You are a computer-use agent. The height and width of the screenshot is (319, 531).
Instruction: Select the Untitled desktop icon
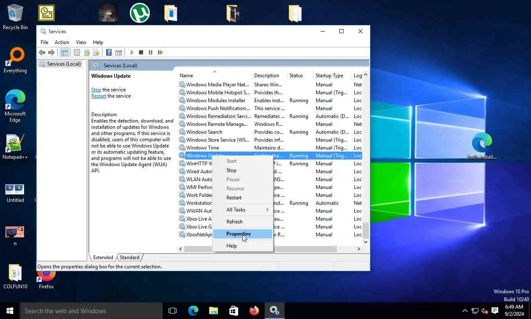15,193
